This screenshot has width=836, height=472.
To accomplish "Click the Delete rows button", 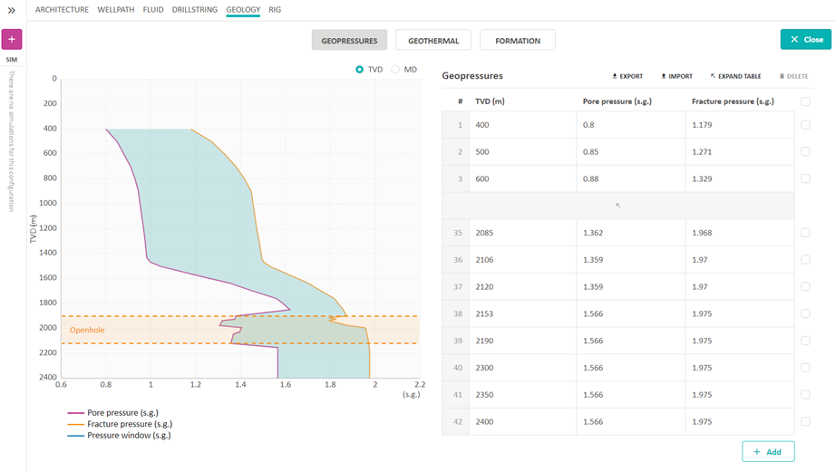I will click(x=793, y=76).
